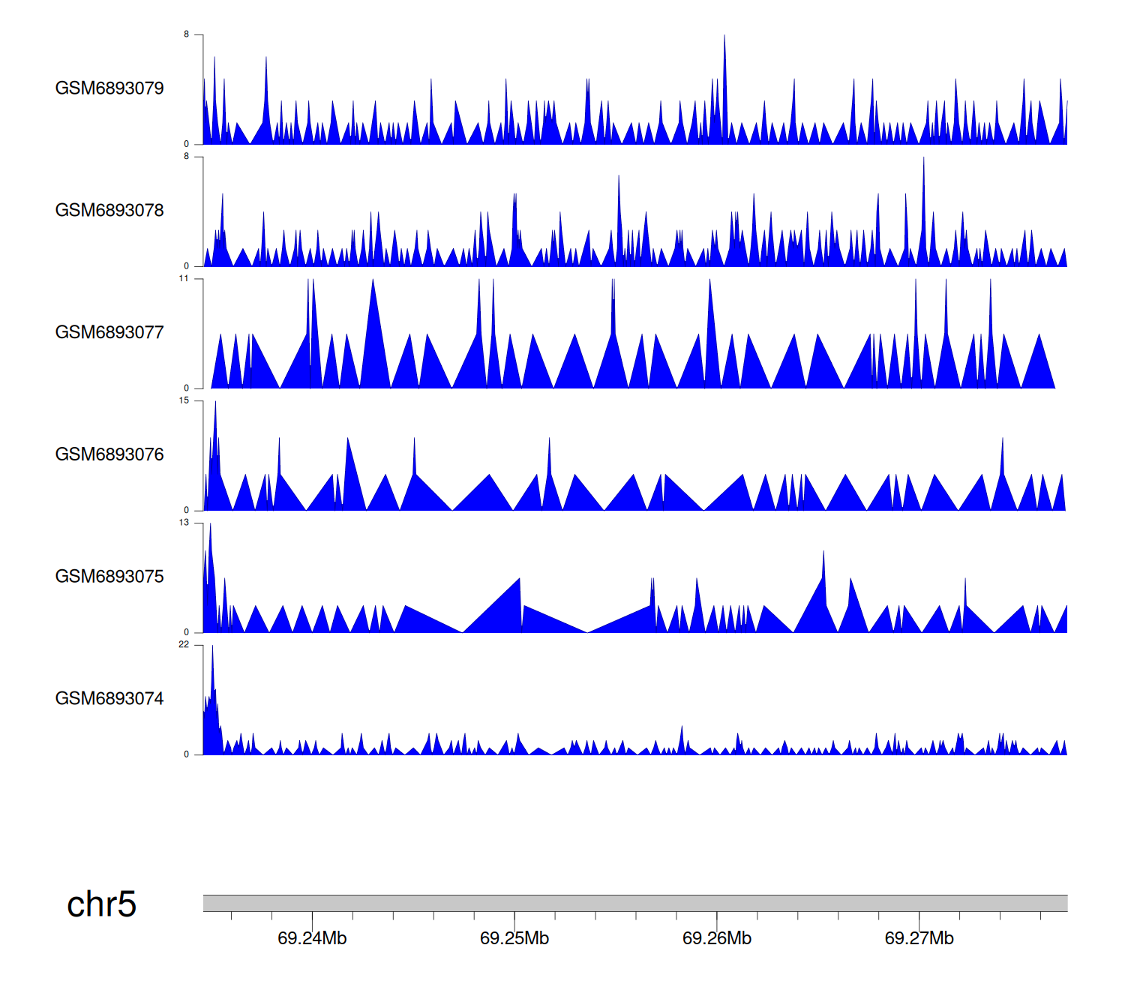Click the 69.24Mb axis position label
This screenshot has width=1125, height=990.
coord(312,938)
